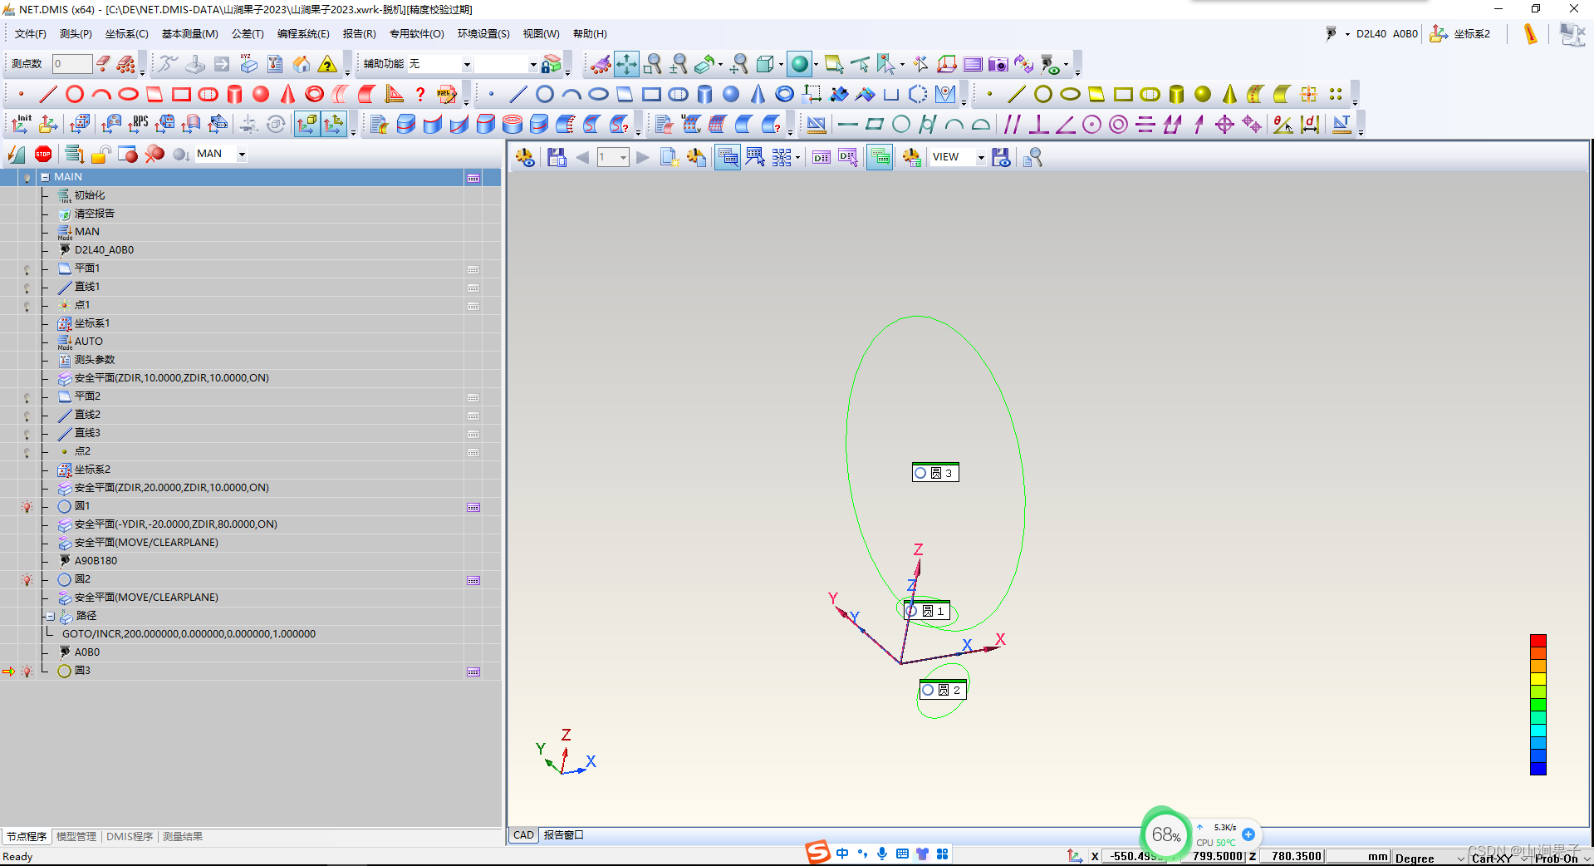
Task: Open the Degree angle unit dropdown
Action: (1461, 858)
